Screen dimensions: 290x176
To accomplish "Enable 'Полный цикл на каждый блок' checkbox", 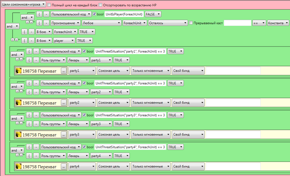I will click(49, 5).
